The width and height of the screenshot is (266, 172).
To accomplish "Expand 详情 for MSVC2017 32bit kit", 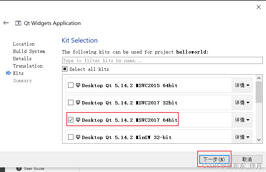I will click(242, 102).
